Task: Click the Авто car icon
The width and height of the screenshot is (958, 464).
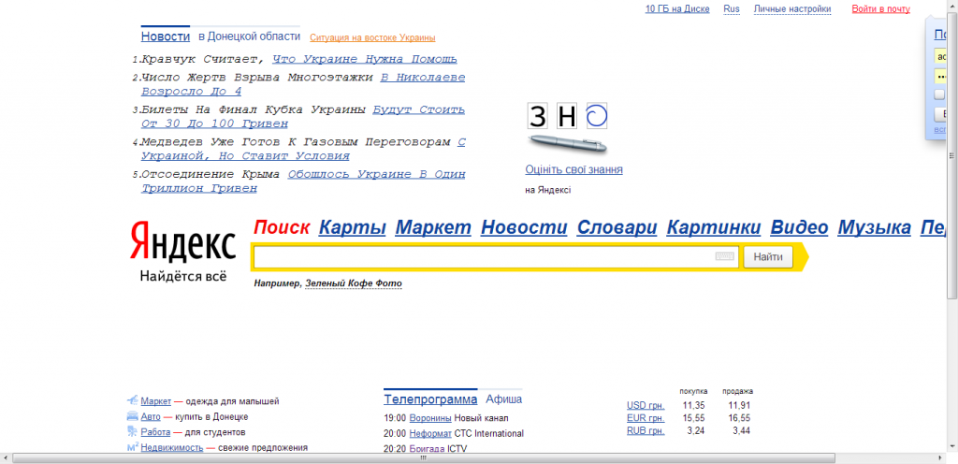Action: 133,416
